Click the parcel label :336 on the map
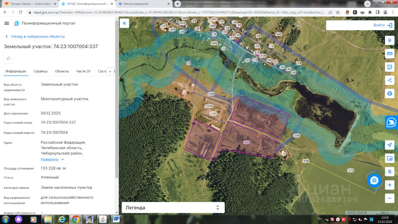Screen dimensions: 398x224 pyautogui.click(x=296, y=135)
